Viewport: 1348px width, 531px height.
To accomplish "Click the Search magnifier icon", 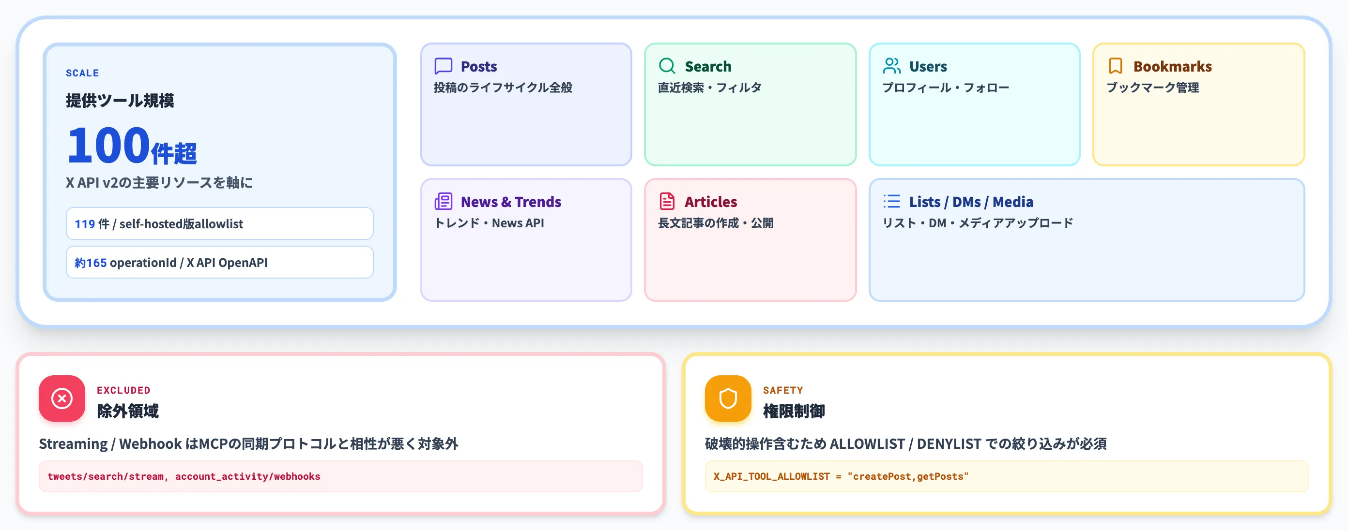I will 667,66.
